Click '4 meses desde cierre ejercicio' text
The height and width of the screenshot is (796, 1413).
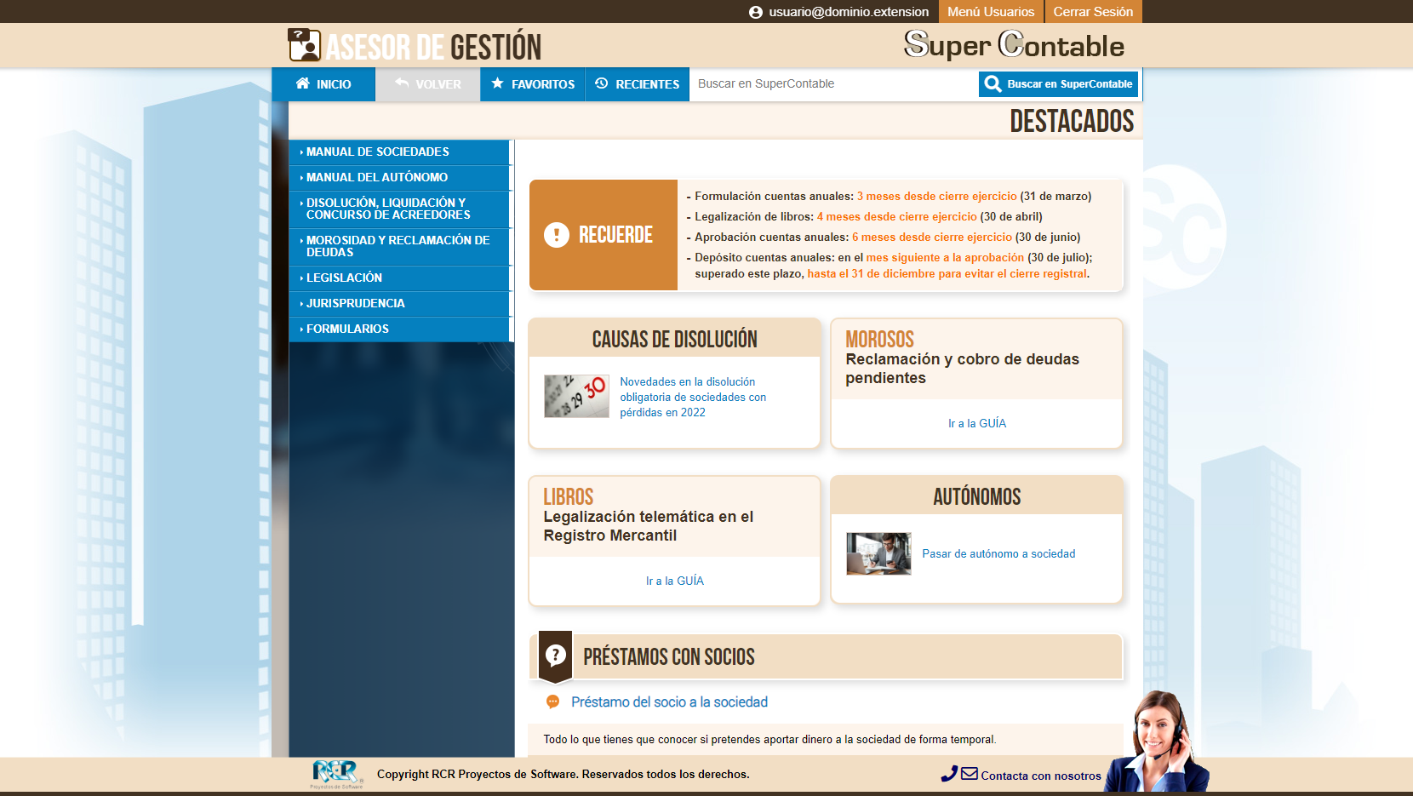(897, 216)
